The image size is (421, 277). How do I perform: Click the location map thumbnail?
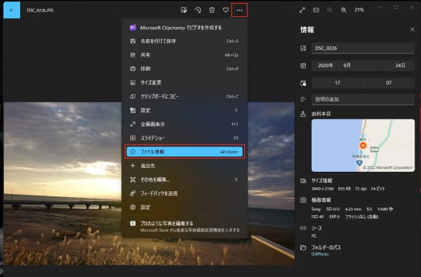click(x=363, y=145)
